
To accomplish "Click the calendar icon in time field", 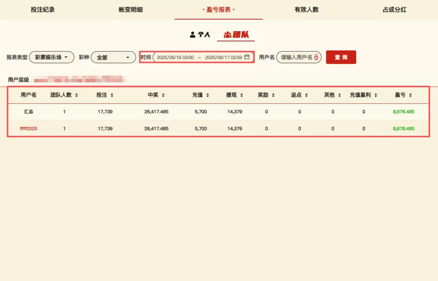I will (247, 57).
